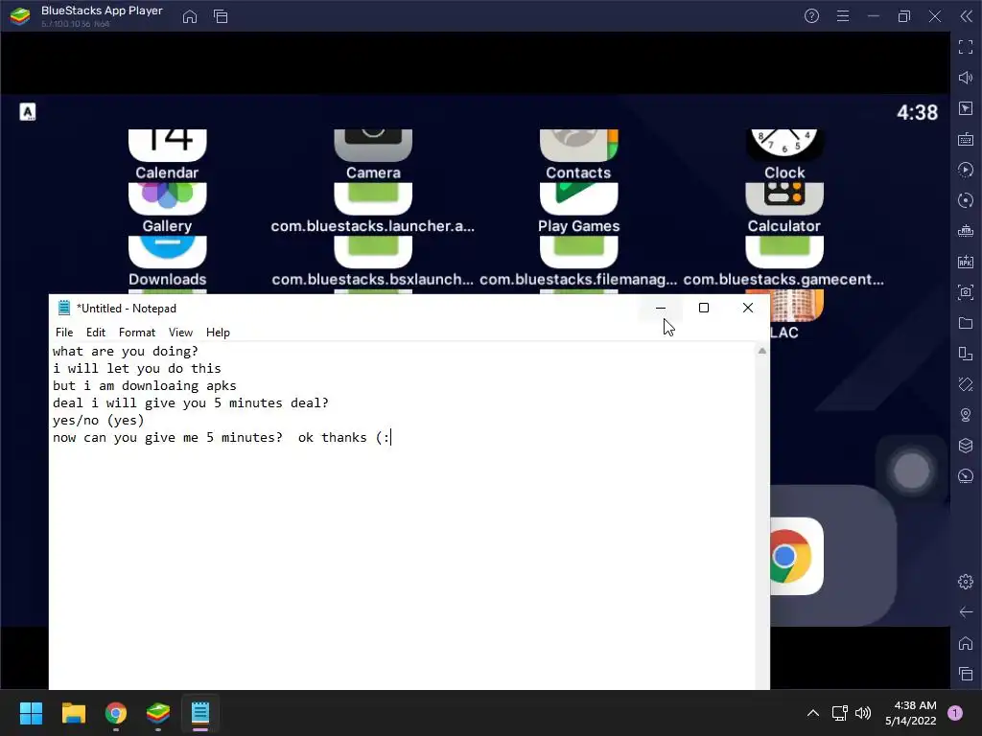Click the BlueStacks sidebar volume speaker icon
Image resolution: width=982 pixels, height=736 pixels.
pos(965,78)
